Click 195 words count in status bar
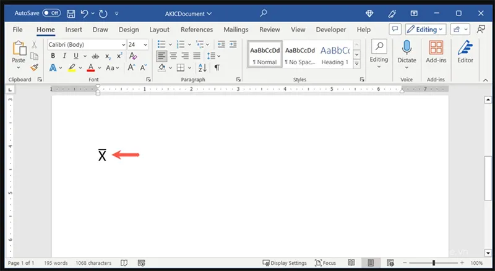This screenshot has width=495, height=271. click(56, 263)
